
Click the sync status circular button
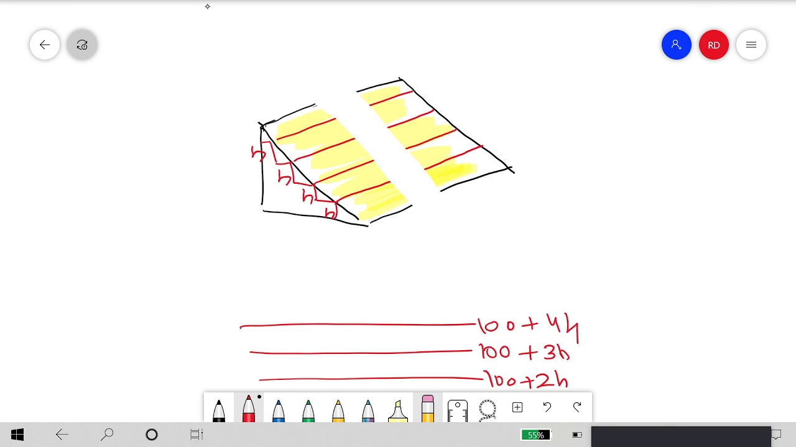(82, 45)
